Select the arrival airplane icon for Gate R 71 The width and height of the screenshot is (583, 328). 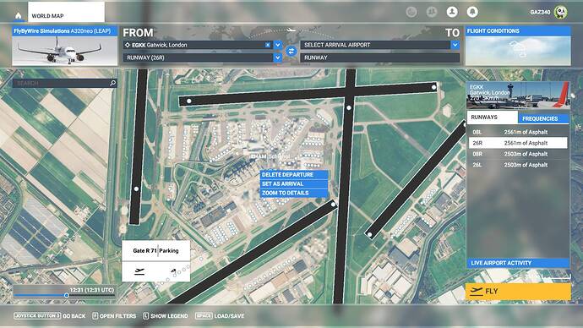pyautogui.click(x=173, y=271)
